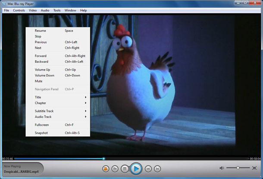Screen dimensions: 263x179
Task: Choose Resume in the context menu
Action: pyautogui.click(x=58, y=31)
